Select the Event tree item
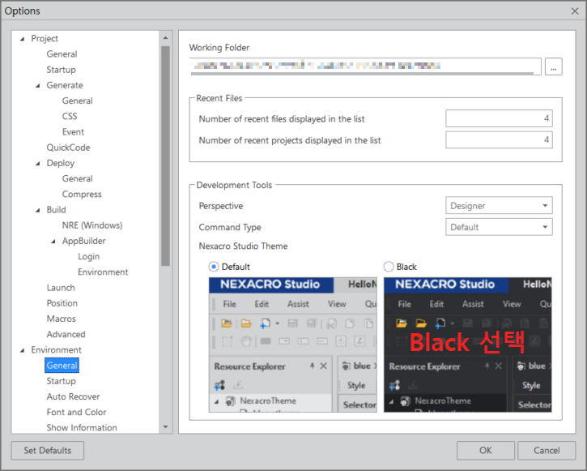This screenshot has height=471, width=587. coord(73,132)
